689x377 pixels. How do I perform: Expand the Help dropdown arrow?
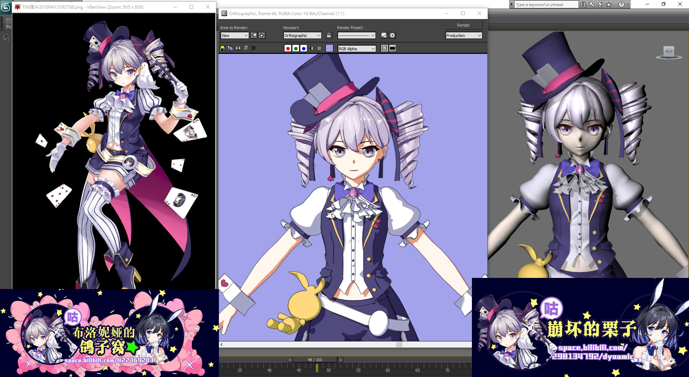click(x=628, y=4)
